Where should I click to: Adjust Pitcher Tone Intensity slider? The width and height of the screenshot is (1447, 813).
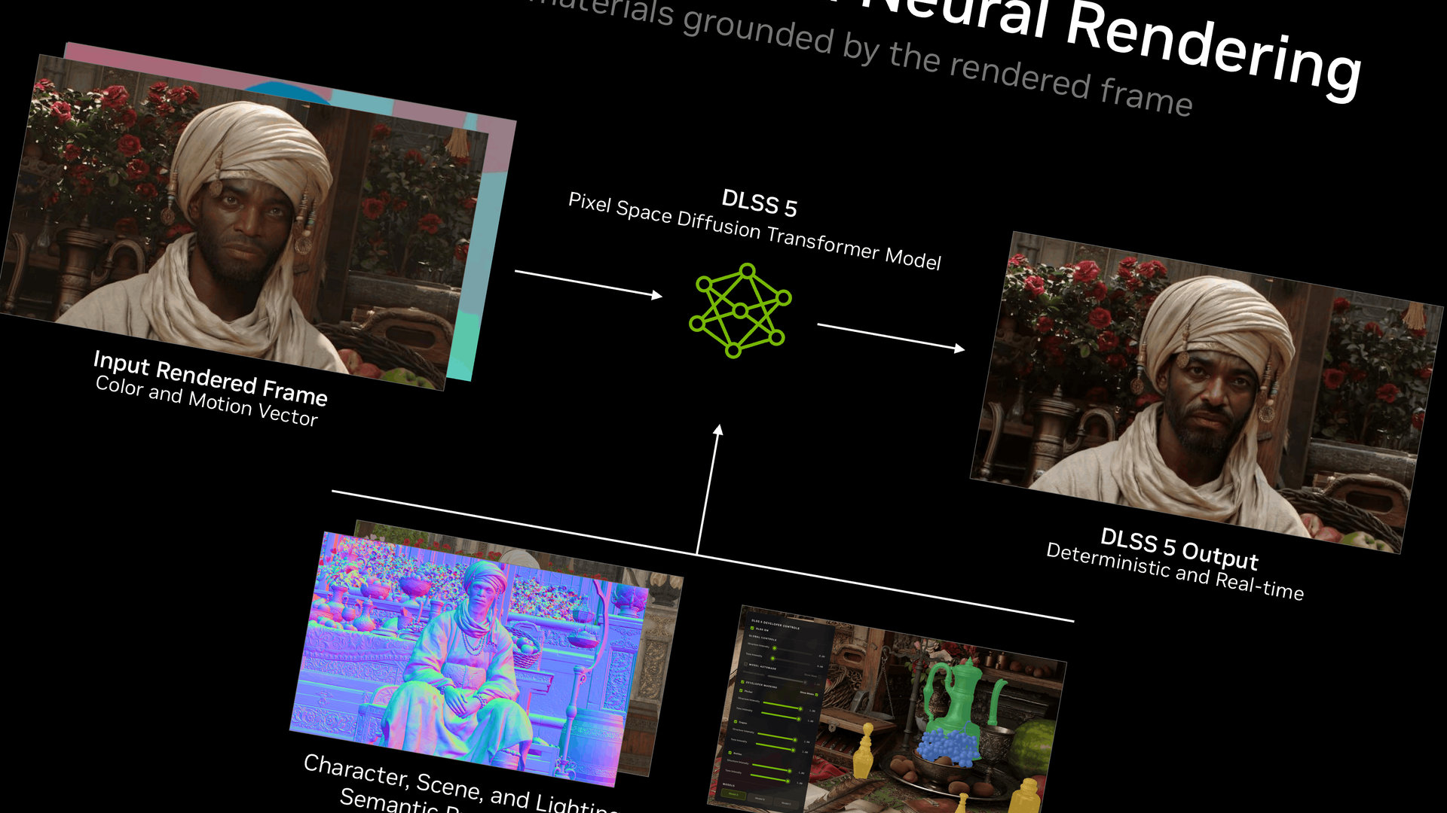(780, 716)
